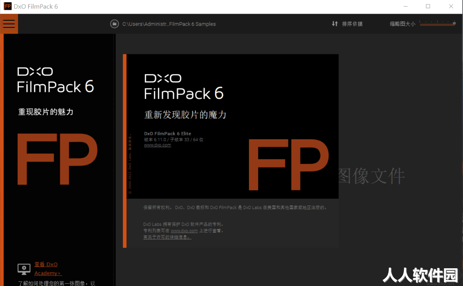
Task: Click the sort arrows icon
Action: [335, 24]
